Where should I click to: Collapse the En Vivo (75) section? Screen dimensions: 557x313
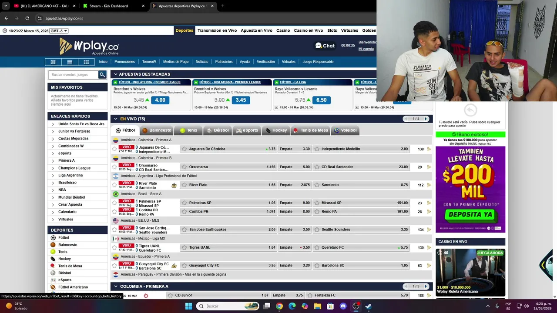pos(115,119)
